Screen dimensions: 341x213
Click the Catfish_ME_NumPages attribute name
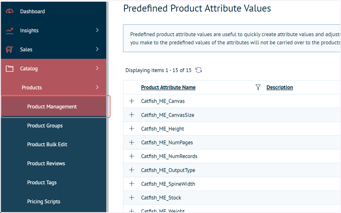point(167,143)
